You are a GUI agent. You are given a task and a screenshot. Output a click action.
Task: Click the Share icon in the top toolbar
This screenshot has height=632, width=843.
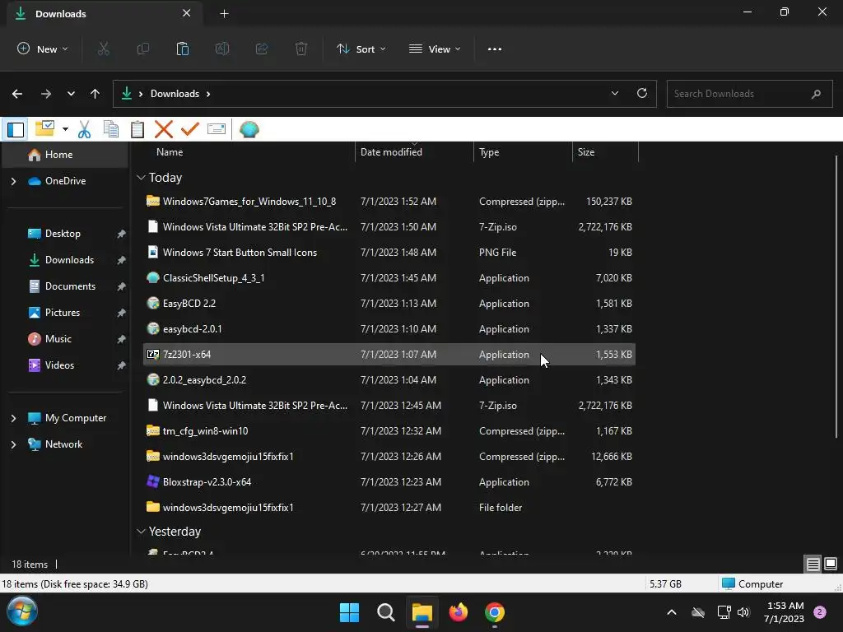(262, 49)
